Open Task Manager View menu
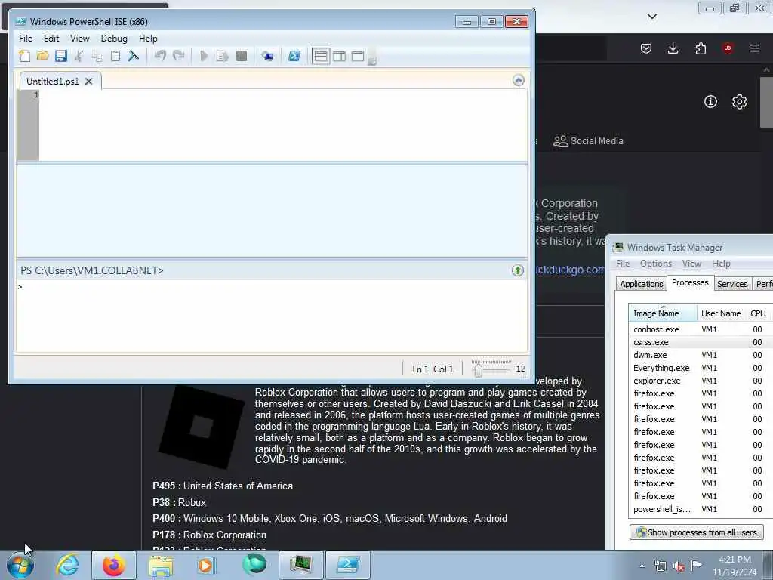 tap(691, 264)
